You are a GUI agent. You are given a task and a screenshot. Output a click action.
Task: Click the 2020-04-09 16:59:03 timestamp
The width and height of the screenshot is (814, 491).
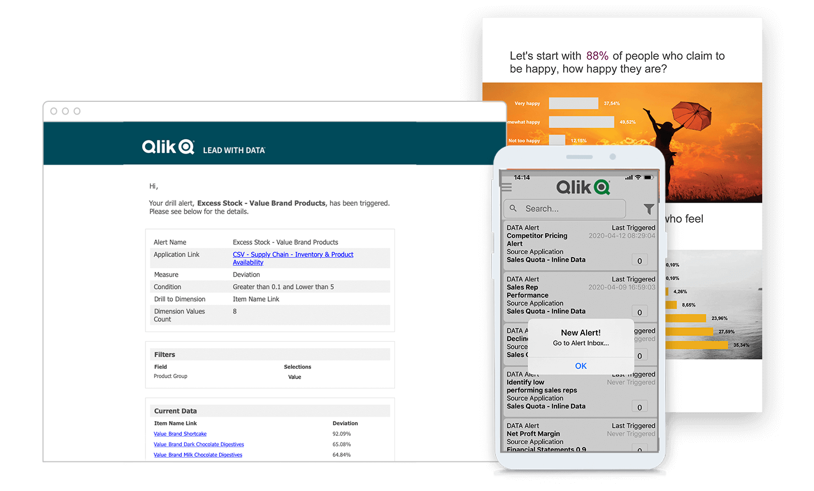[x=622, y=287]
